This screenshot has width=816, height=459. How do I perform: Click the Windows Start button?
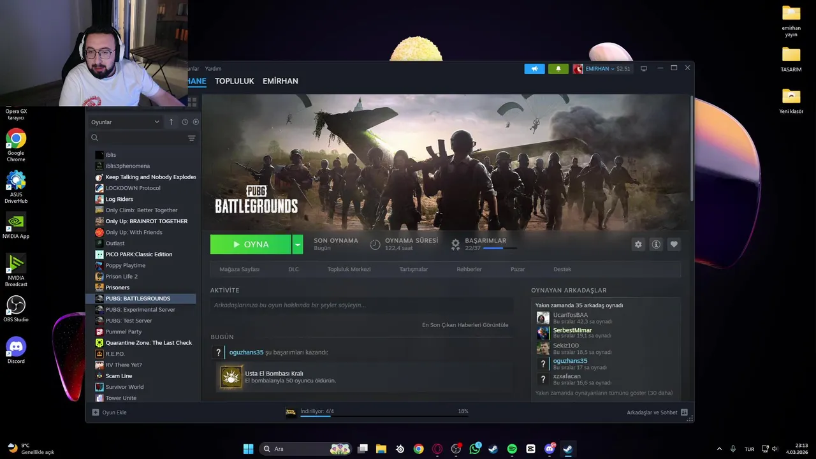[x=248, y=449]
